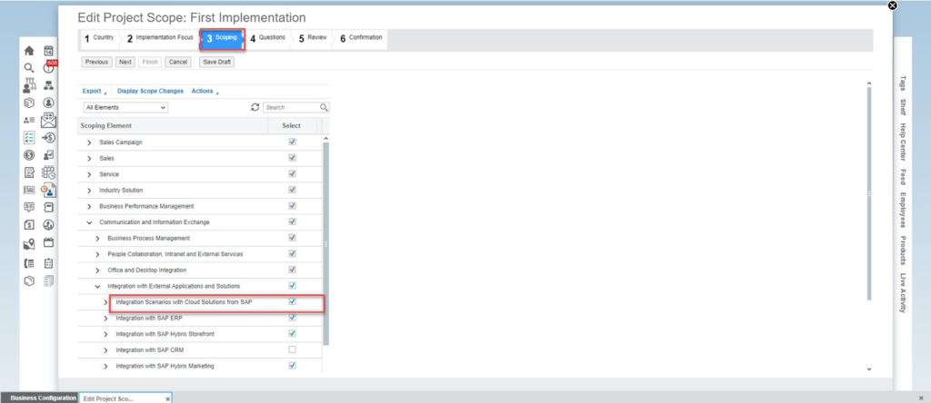Open the edit note pencil icon
Viewport: 931px width, 403px height.
(29, 172)
